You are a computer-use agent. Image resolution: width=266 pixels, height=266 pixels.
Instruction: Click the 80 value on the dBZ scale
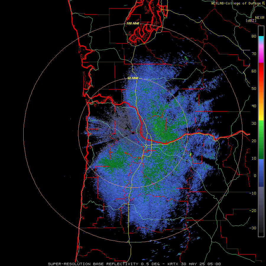pyautogui.click(x=254, y=36)
